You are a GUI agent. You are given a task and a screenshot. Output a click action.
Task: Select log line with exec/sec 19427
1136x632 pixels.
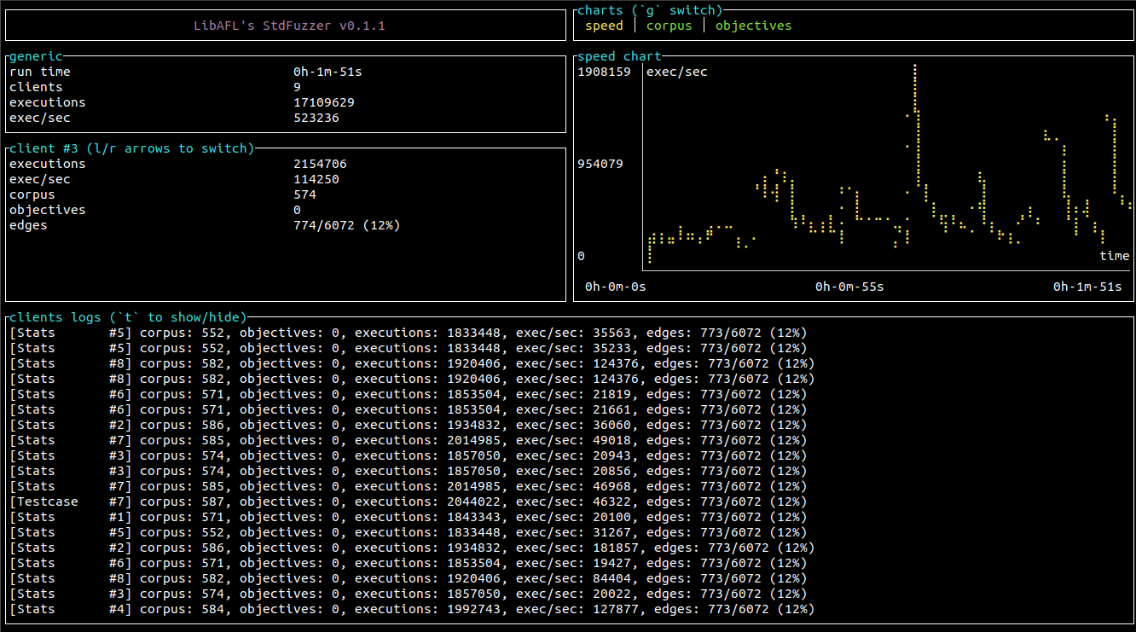click(409, 563)
